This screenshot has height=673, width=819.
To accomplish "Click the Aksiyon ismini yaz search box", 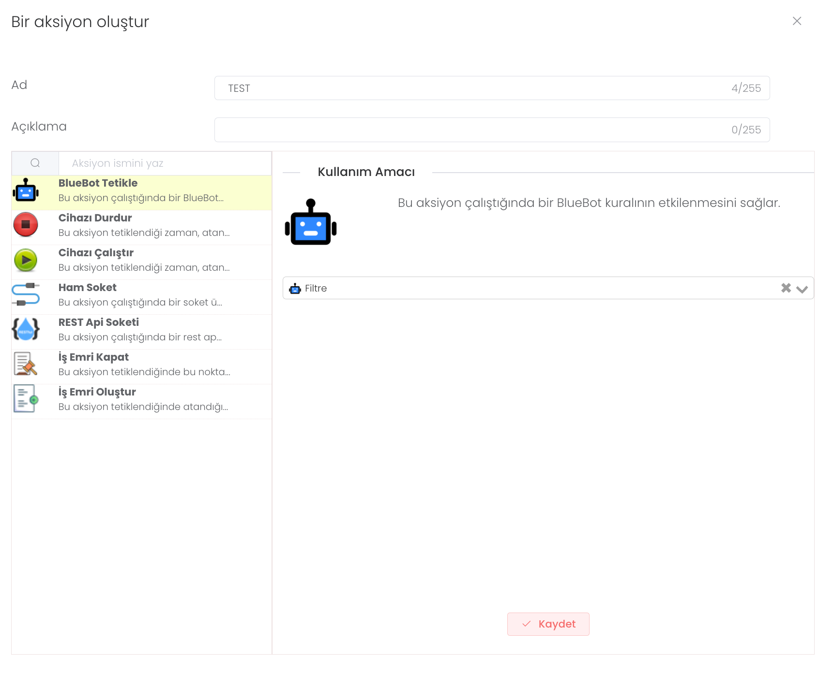I will click(x=165, y=163).
